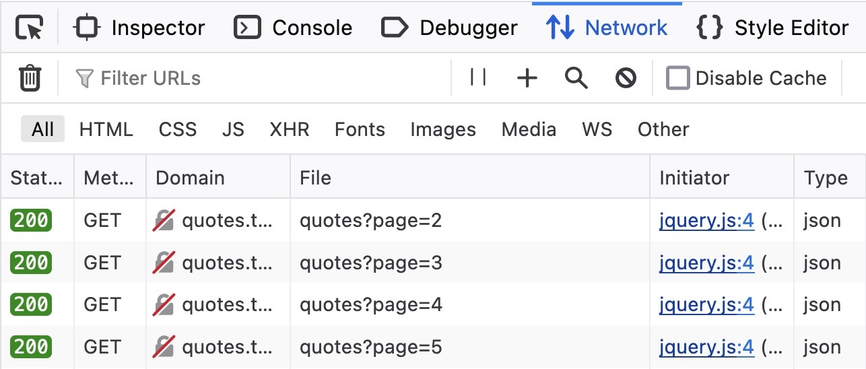Filter requests by XHR
The height and width of the screenshot is (369, 866).
[x=290, y=129]
